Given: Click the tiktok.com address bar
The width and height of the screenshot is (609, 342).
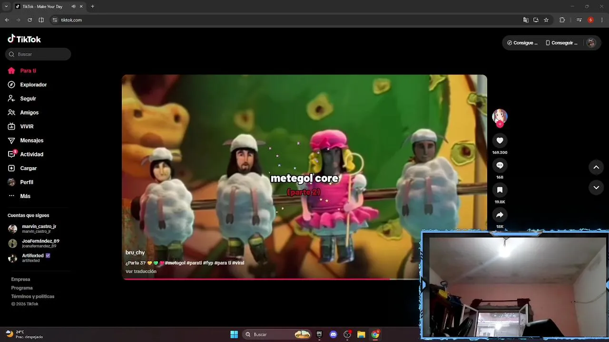Looking at the screenshot, I should pos(285,20).
